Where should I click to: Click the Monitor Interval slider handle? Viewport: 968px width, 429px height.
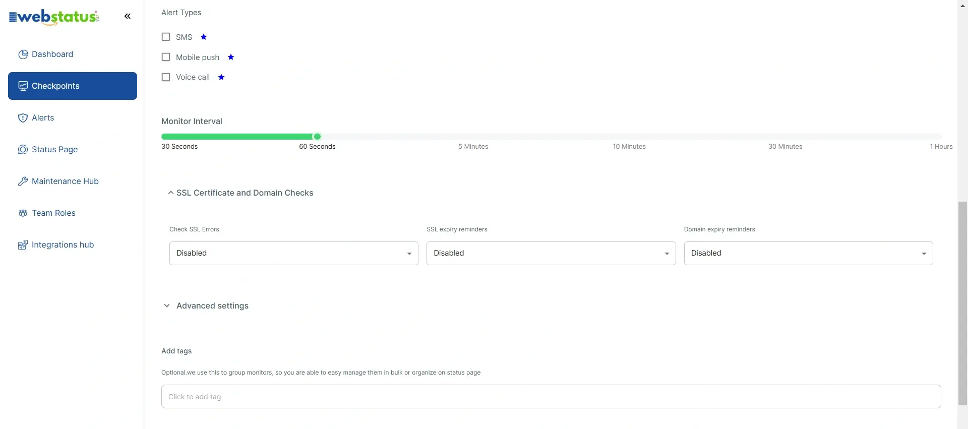click(x=317, y=137)
